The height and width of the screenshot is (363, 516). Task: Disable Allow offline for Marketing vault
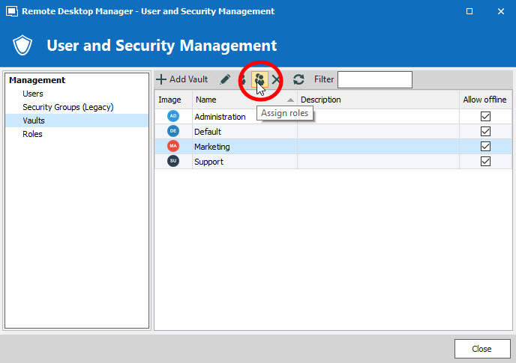485,147
